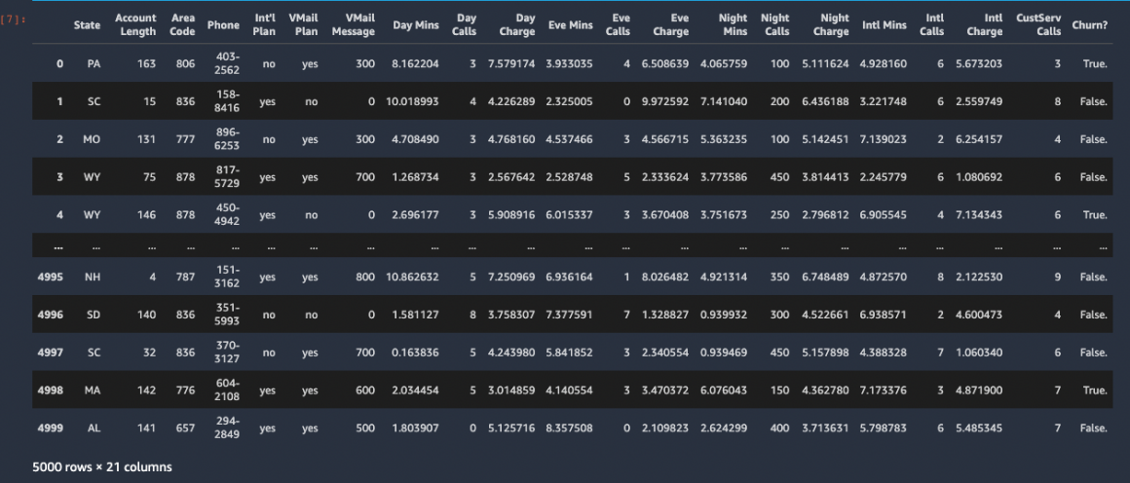Click the Int'l Plan column header
Viewport: 1130px width, 483px height.
coord(265,24)
